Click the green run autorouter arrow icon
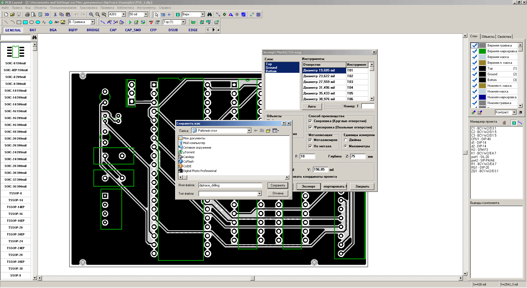Screen dimensions: 527x288 (130, 22)
